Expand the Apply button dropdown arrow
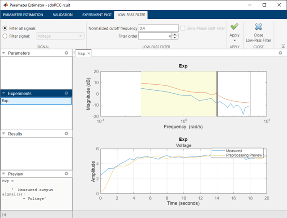 click(234, 40)
